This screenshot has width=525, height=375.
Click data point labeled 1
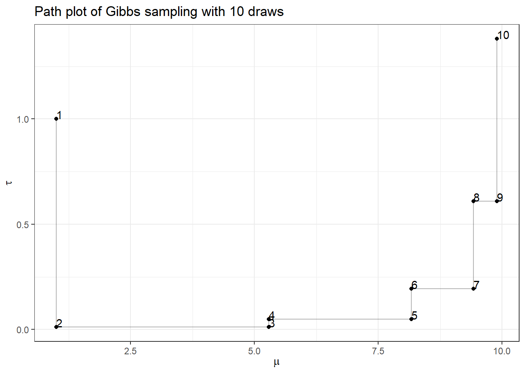56,119
